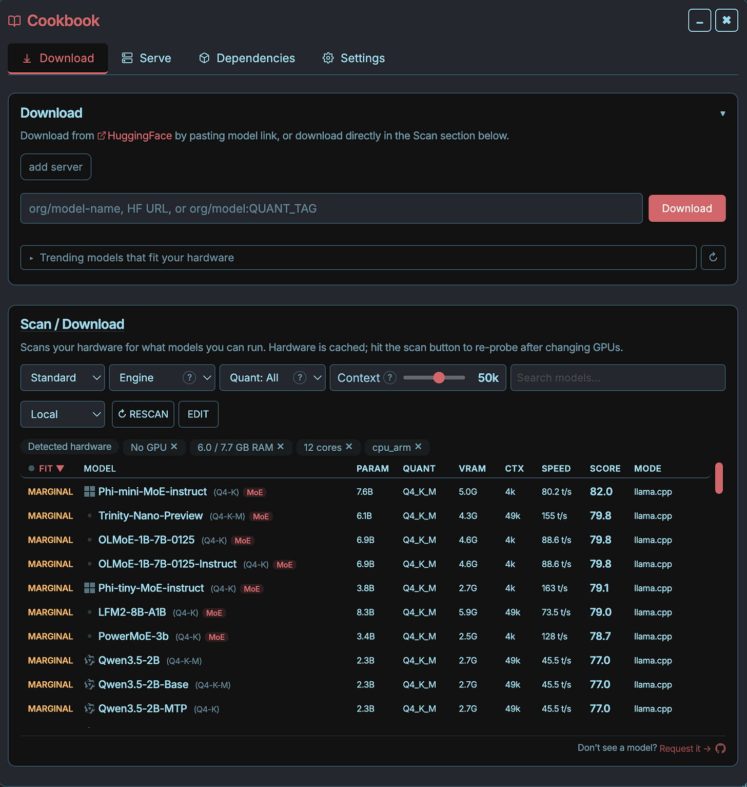Click the external link icon before HuggingFace
Image resolution: width=747 pixels, height=787 pixels.
(x=102, y=136)
